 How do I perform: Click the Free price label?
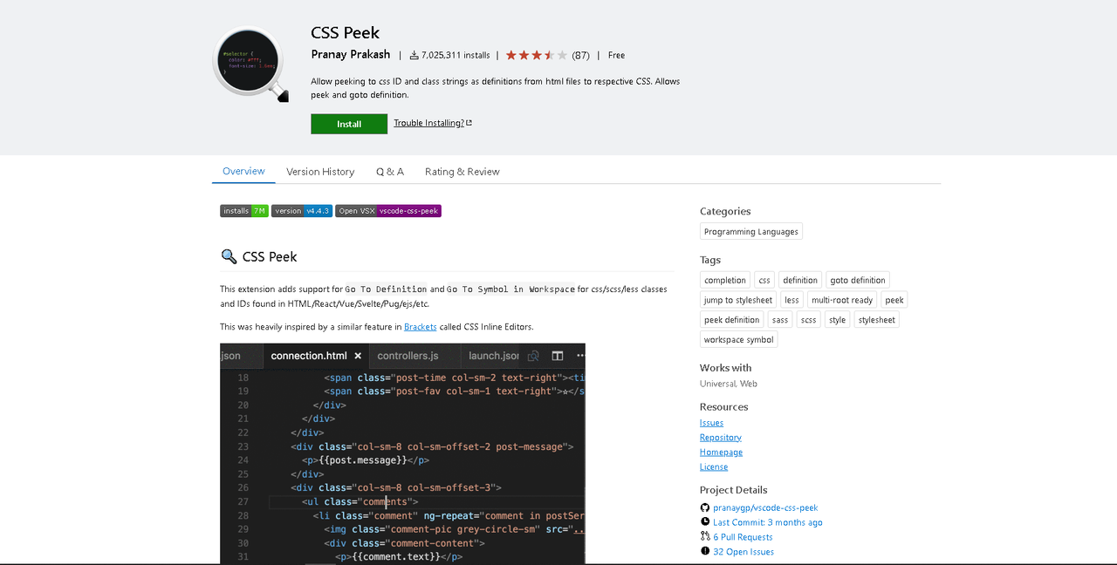tap(616, 55)
